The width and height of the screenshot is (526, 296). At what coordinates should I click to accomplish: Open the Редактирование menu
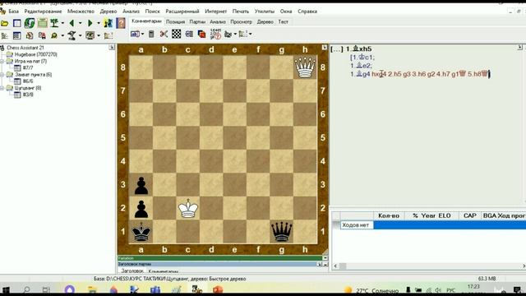43,11
